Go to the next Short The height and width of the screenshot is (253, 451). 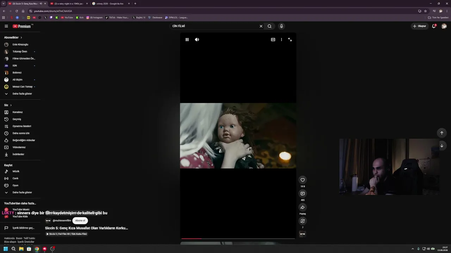pyautogui.click(x=441, y=145)
